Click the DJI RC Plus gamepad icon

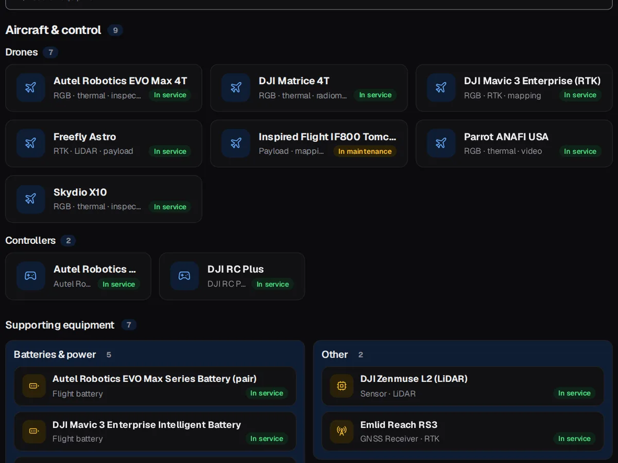[x=184, y=276]
